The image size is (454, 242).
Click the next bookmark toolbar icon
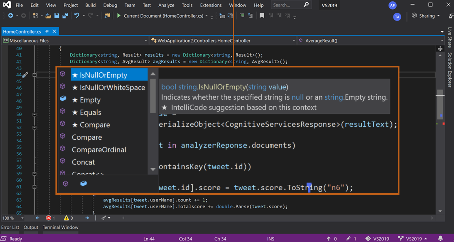tap(279, 15)
